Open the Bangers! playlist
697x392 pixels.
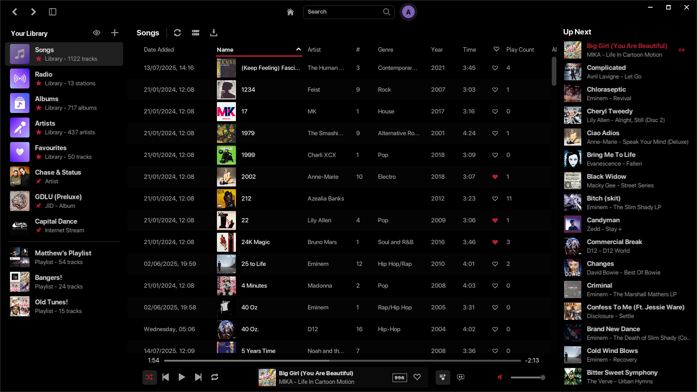64,282
